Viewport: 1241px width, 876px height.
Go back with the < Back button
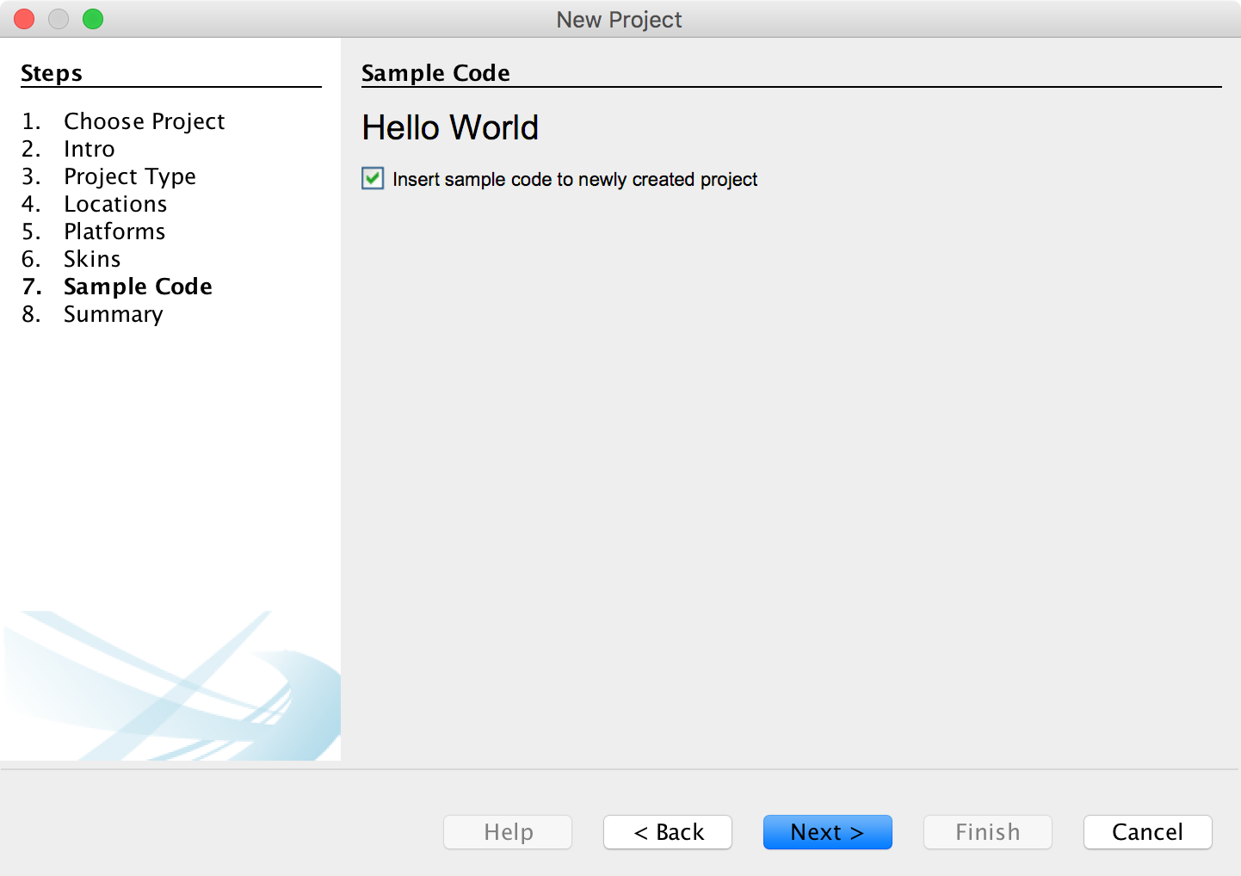pos(668,832)
